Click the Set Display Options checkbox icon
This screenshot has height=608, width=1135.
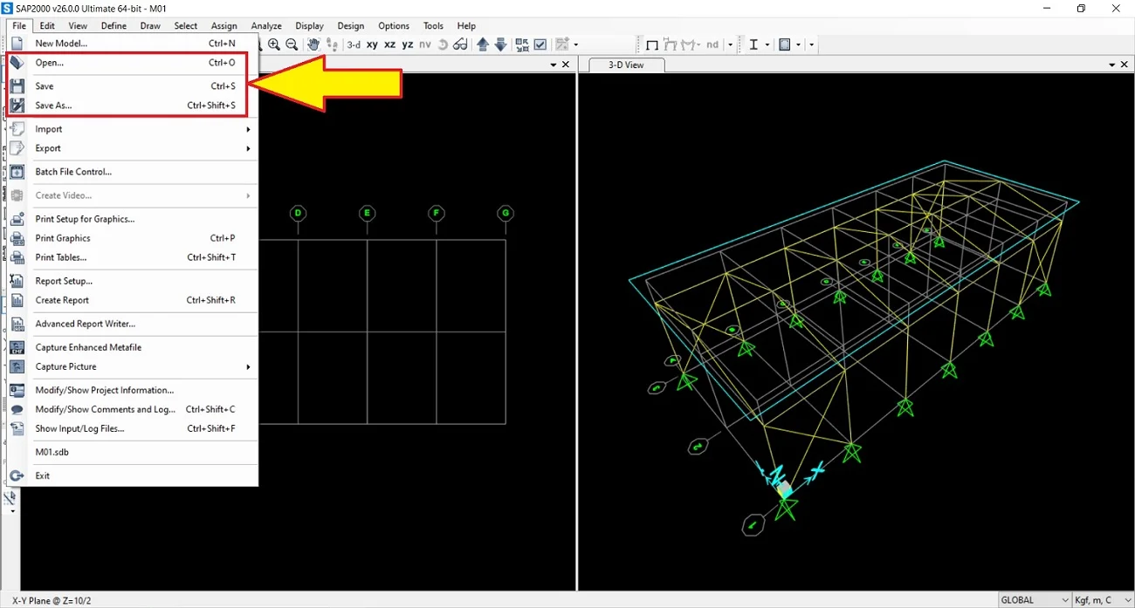click(x=540, y=44)
